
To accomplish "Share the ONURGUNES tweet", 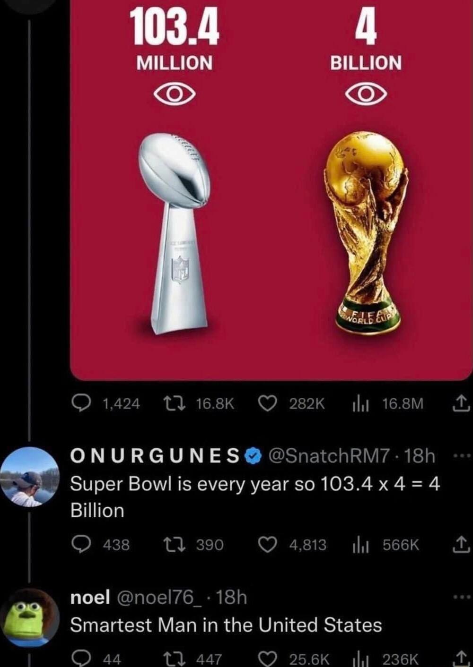I will [461, 545].
